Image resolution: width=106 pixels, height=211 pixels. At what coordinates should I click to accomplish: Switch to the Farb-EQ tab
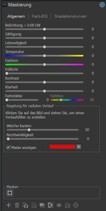tap(40, 16)
